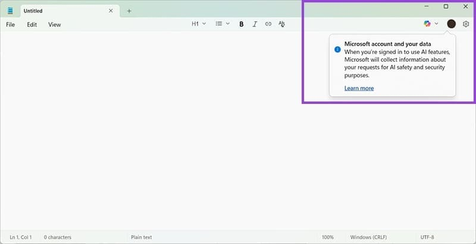This screenshot has width=476, height=244.
Task: Open the Copilot AI menu icon
Action: tap(427, 24)
